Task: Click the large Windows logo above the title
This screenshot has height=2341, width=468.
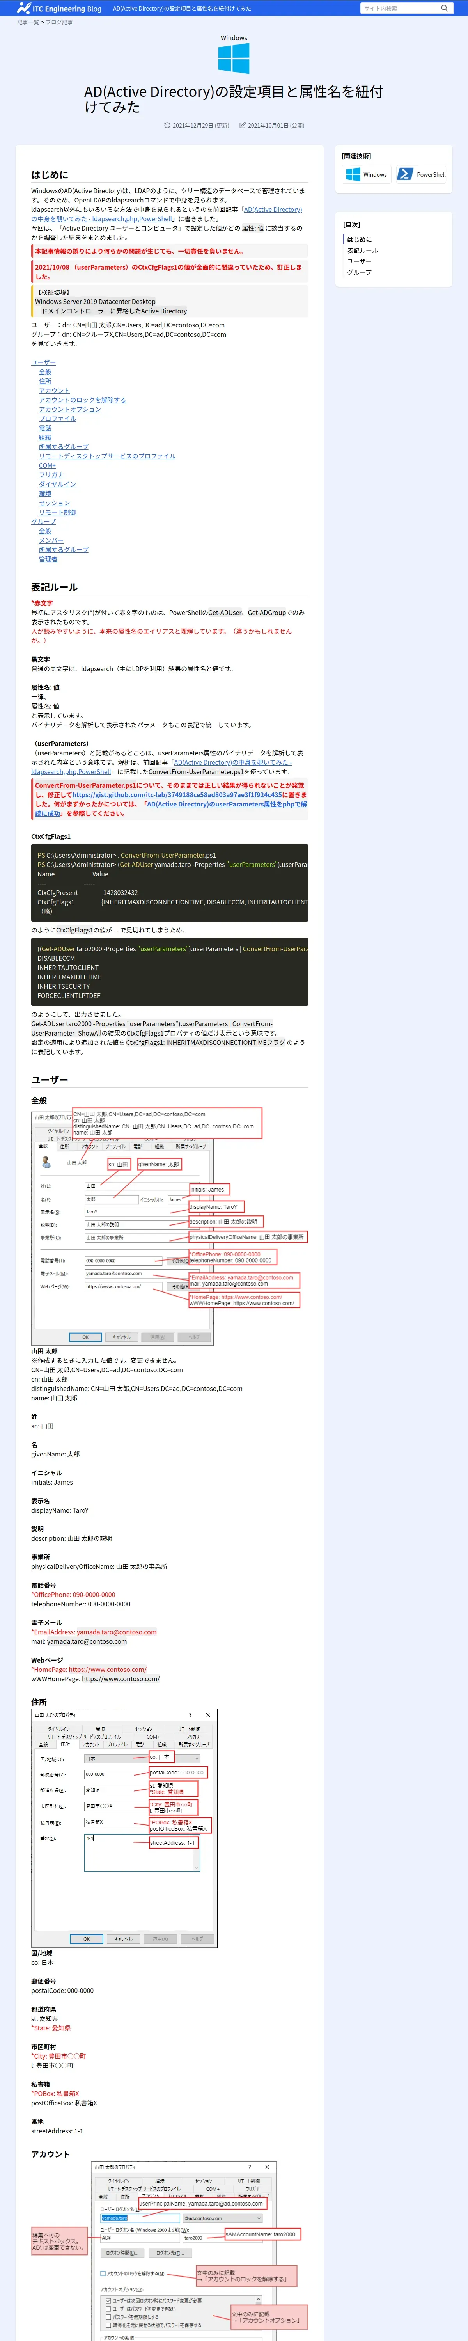Action: pos(234,58)
